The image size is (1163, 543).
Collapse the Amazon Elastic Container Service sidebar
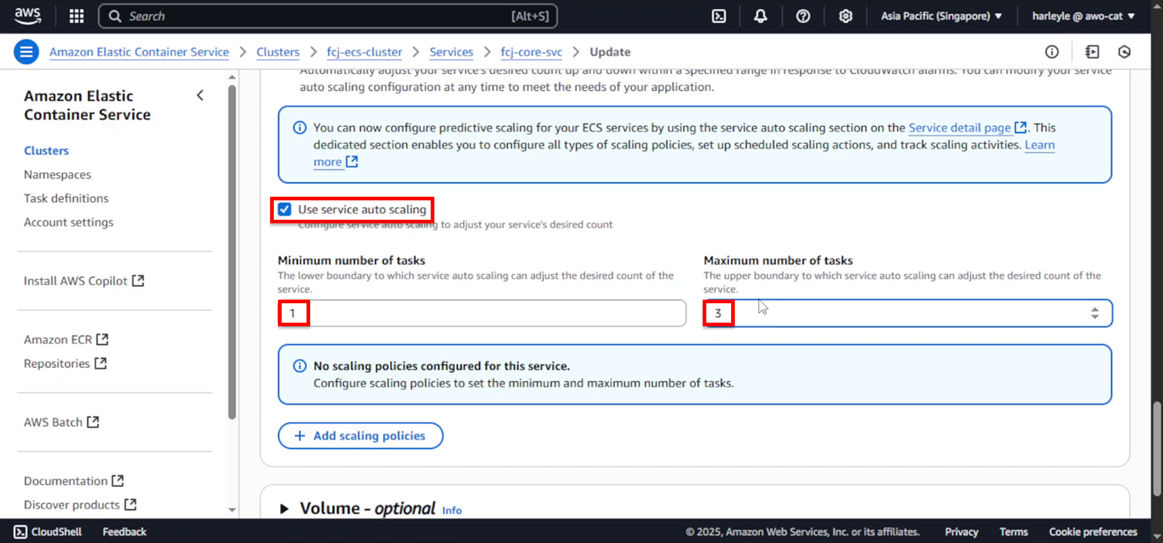(200, 96)
